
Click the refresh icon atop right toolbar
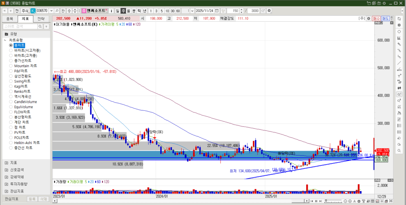tap(399, 19)
